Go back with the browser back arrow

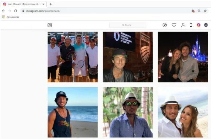coord(4,11)
